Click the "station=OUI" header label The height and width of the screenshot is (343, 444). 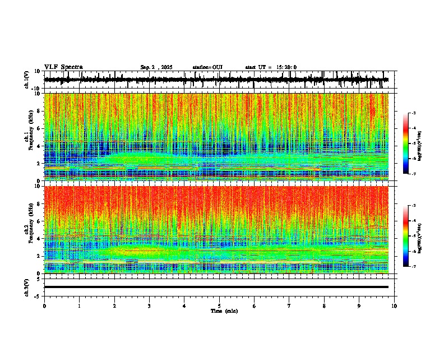[x=207, y=67]
